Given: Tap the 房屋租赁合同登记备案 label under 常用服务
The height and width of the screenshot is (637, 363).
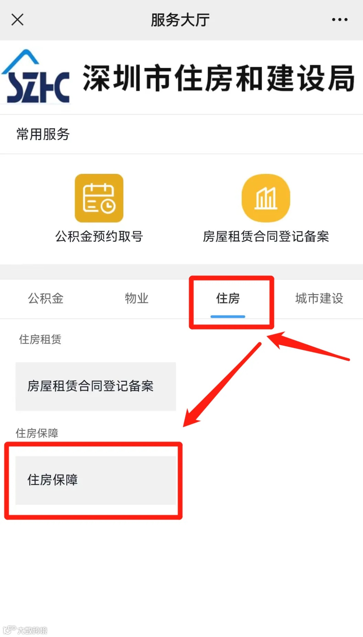Looking at the screenshot, I should [x=266, y=237].
